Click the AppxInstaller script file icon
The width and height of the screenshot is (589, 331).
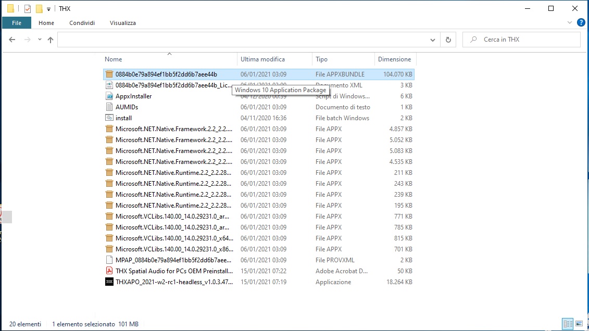coord(109,96)
